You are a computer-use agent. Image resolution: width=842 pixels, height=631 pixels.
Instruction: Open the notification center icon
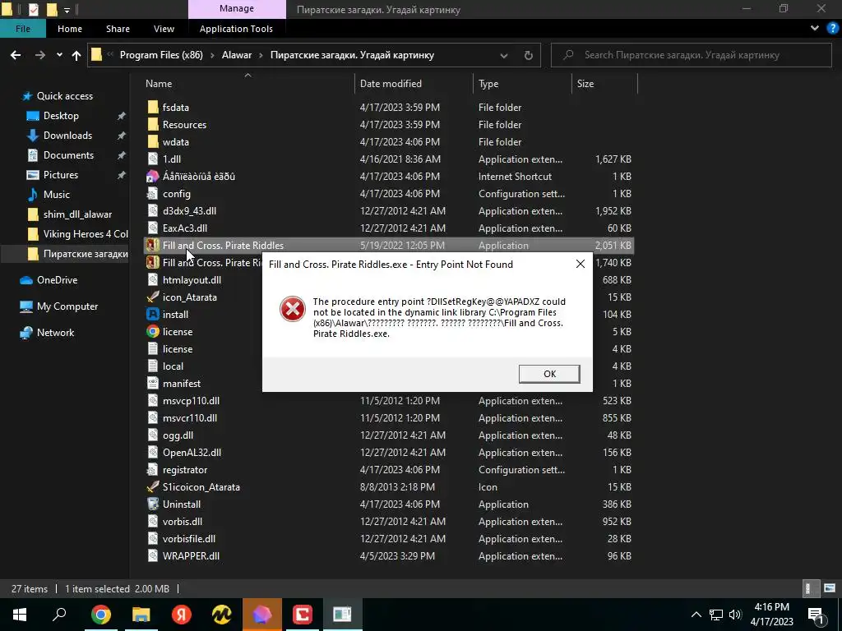(x=816, y=615)
